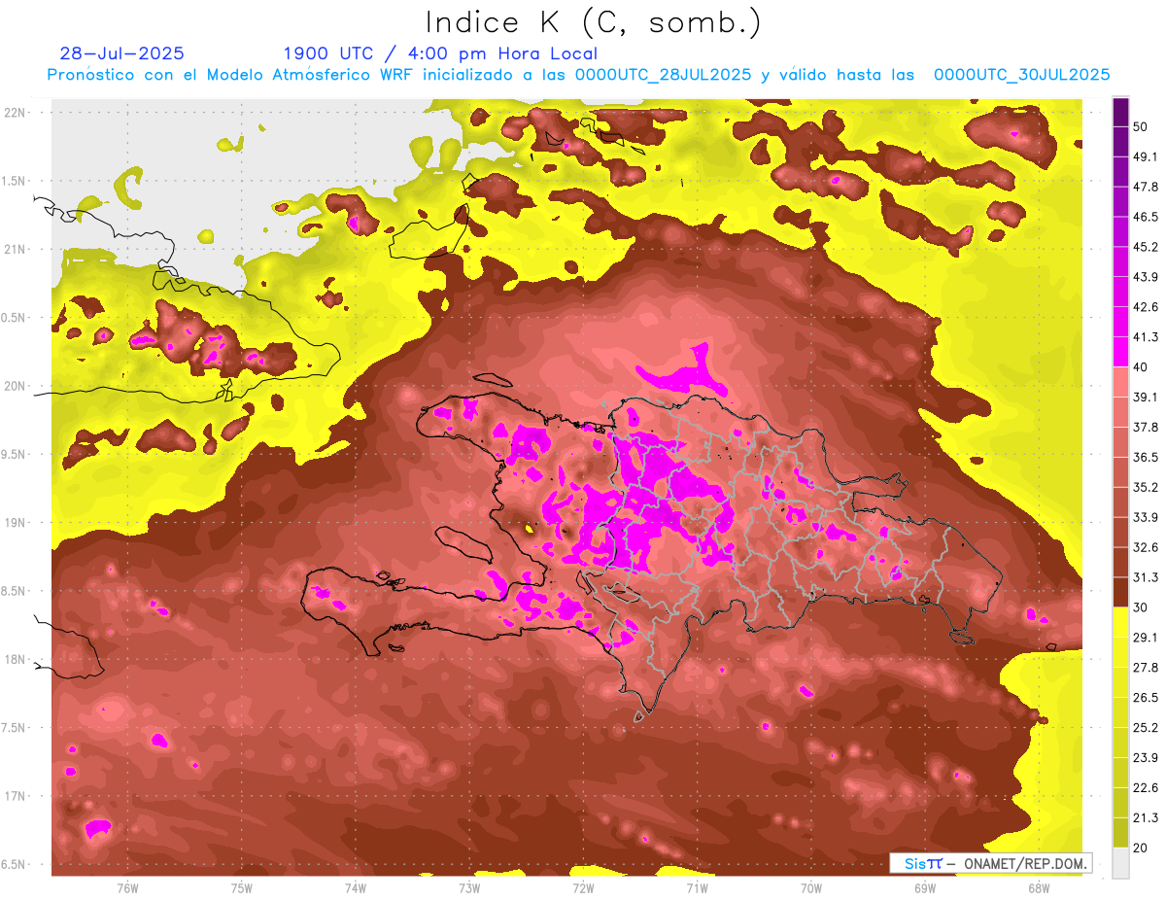Click the '21N' latitude axis label
This screenshot has height=901, width=1166.
pos(15,249)
